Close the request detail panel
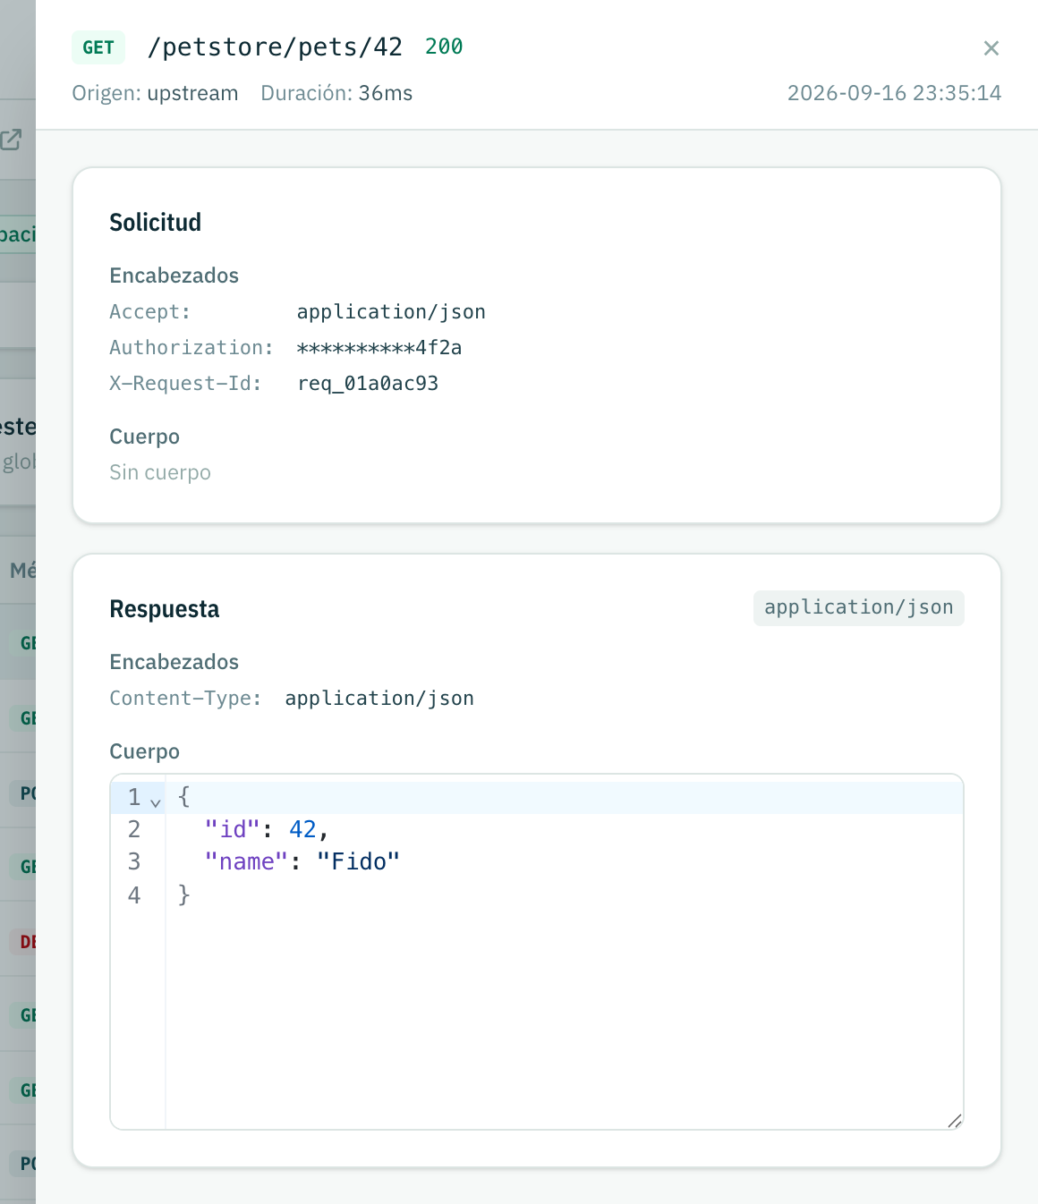This screenshot has height=1204, width=1038. pyautogui.click(x=991, y=48)
